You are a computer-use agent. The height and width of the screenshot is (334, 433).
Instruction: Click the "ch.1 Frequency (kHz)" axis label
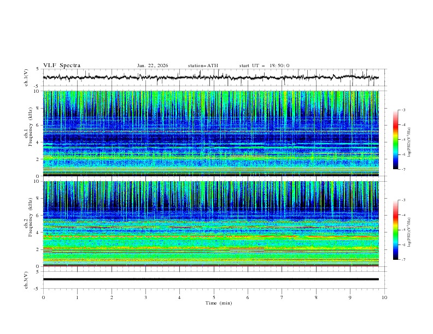click(x=28, y=126)
